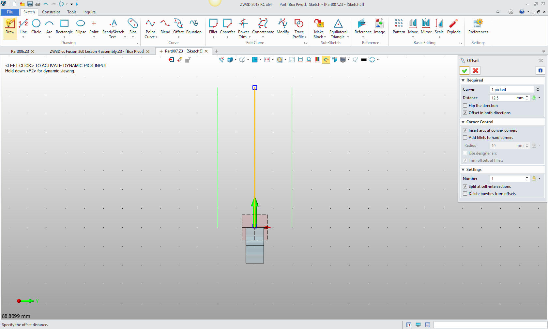Viewport: 548px width, 329px height.
Task: Cancel offset with red X button
Action: 476,70
